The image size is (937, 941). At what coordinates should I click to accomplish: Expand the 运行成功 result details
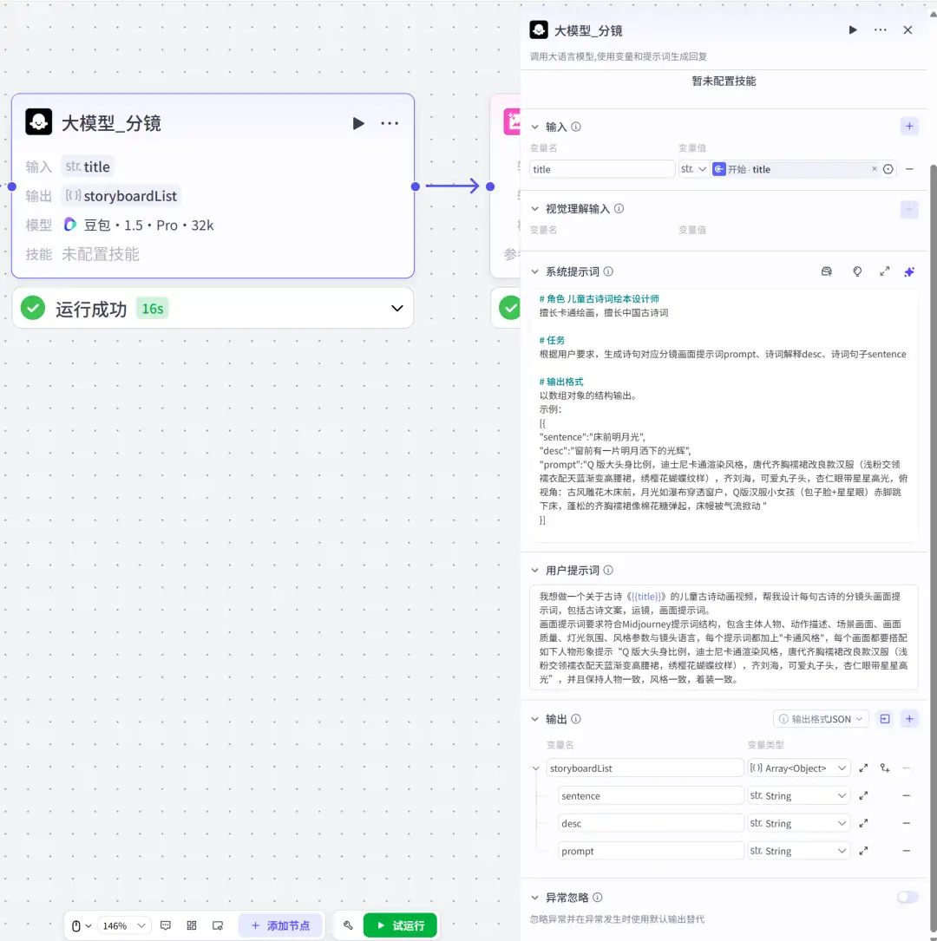pyautogui.click(x=396, y=309)
